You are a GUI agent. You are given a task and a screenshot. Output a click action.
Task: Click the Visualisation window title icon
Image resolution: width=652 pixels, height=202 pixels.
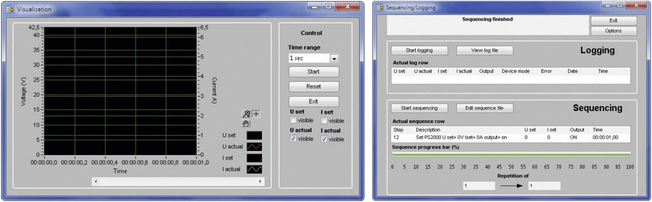pyautogui.click(x=10, y=9)
